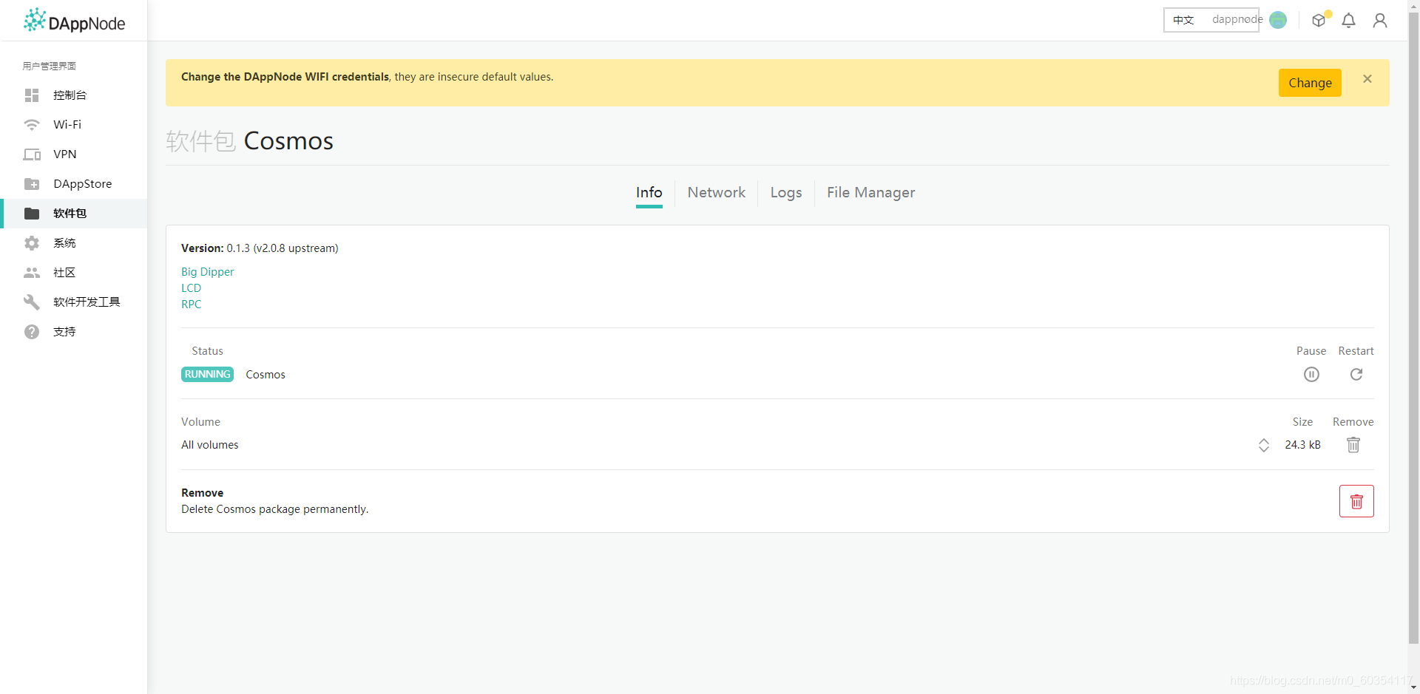Open the DAppStore folder-plus icon
This screenshot has width=1420, height=694.
pos(32,184)
